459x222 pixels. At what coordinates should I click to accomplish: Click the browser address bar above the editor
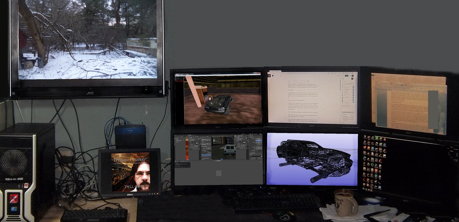point(304,73)
